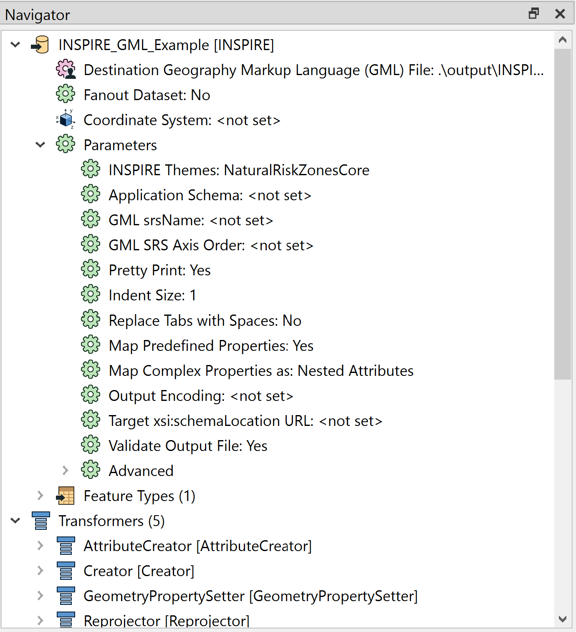Image resolution: width=576 pixels, height=632 pixels.
Task: Select 'INSPIRE Themes: NaturalRiskZonesCore' parameter
Action: tap(239, 170)
